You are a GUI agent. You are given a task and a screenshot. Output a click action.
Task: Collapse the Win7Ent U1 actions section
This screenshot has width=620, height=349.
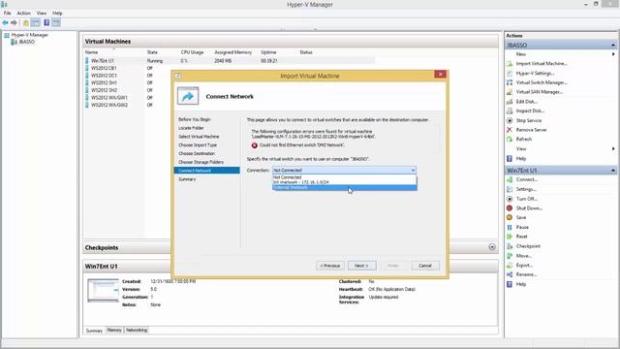coord(613,171)
